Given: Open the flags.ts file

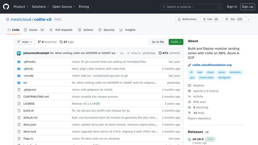Looking at the screenshot, I should (x=28, y=139).
